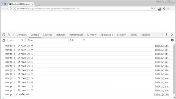Image resolution: width=176 pixels, height=99 pixels.
Task: Open index.js:4 link for Stream 2: 0
Action: 162,46
